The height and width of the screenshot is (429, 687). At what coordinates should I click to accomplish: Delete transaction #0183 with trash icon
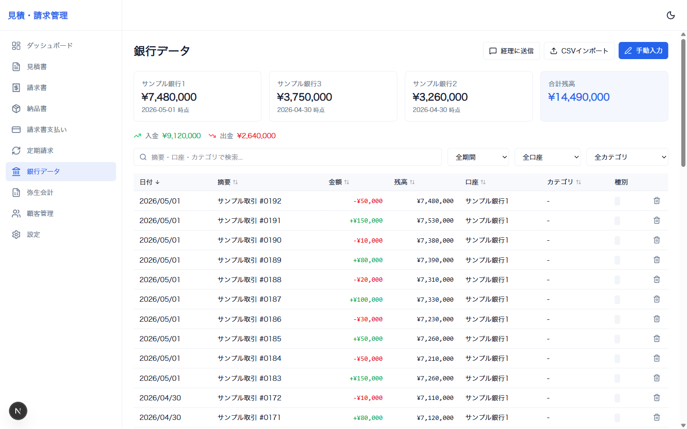coord(656,378)
